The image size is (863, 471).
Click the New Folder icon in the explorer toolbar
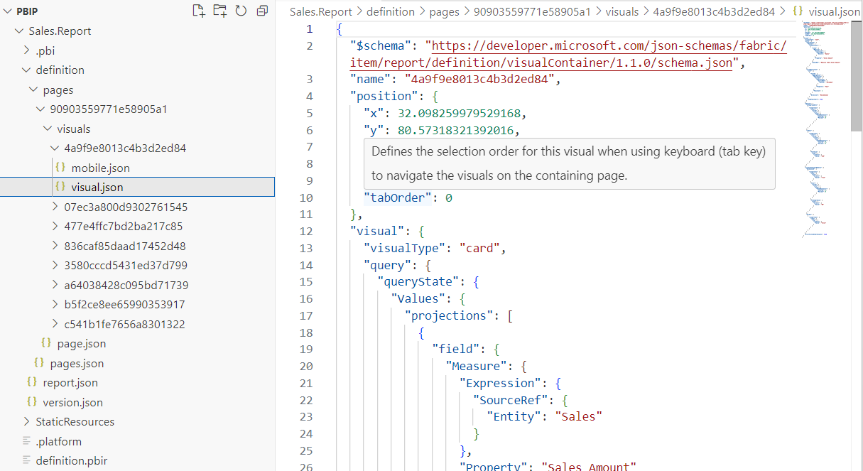(219, 11)
